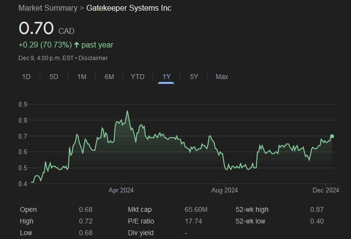351x239 pixels.
Task: Open the YTD chart range
Action: 138,77
